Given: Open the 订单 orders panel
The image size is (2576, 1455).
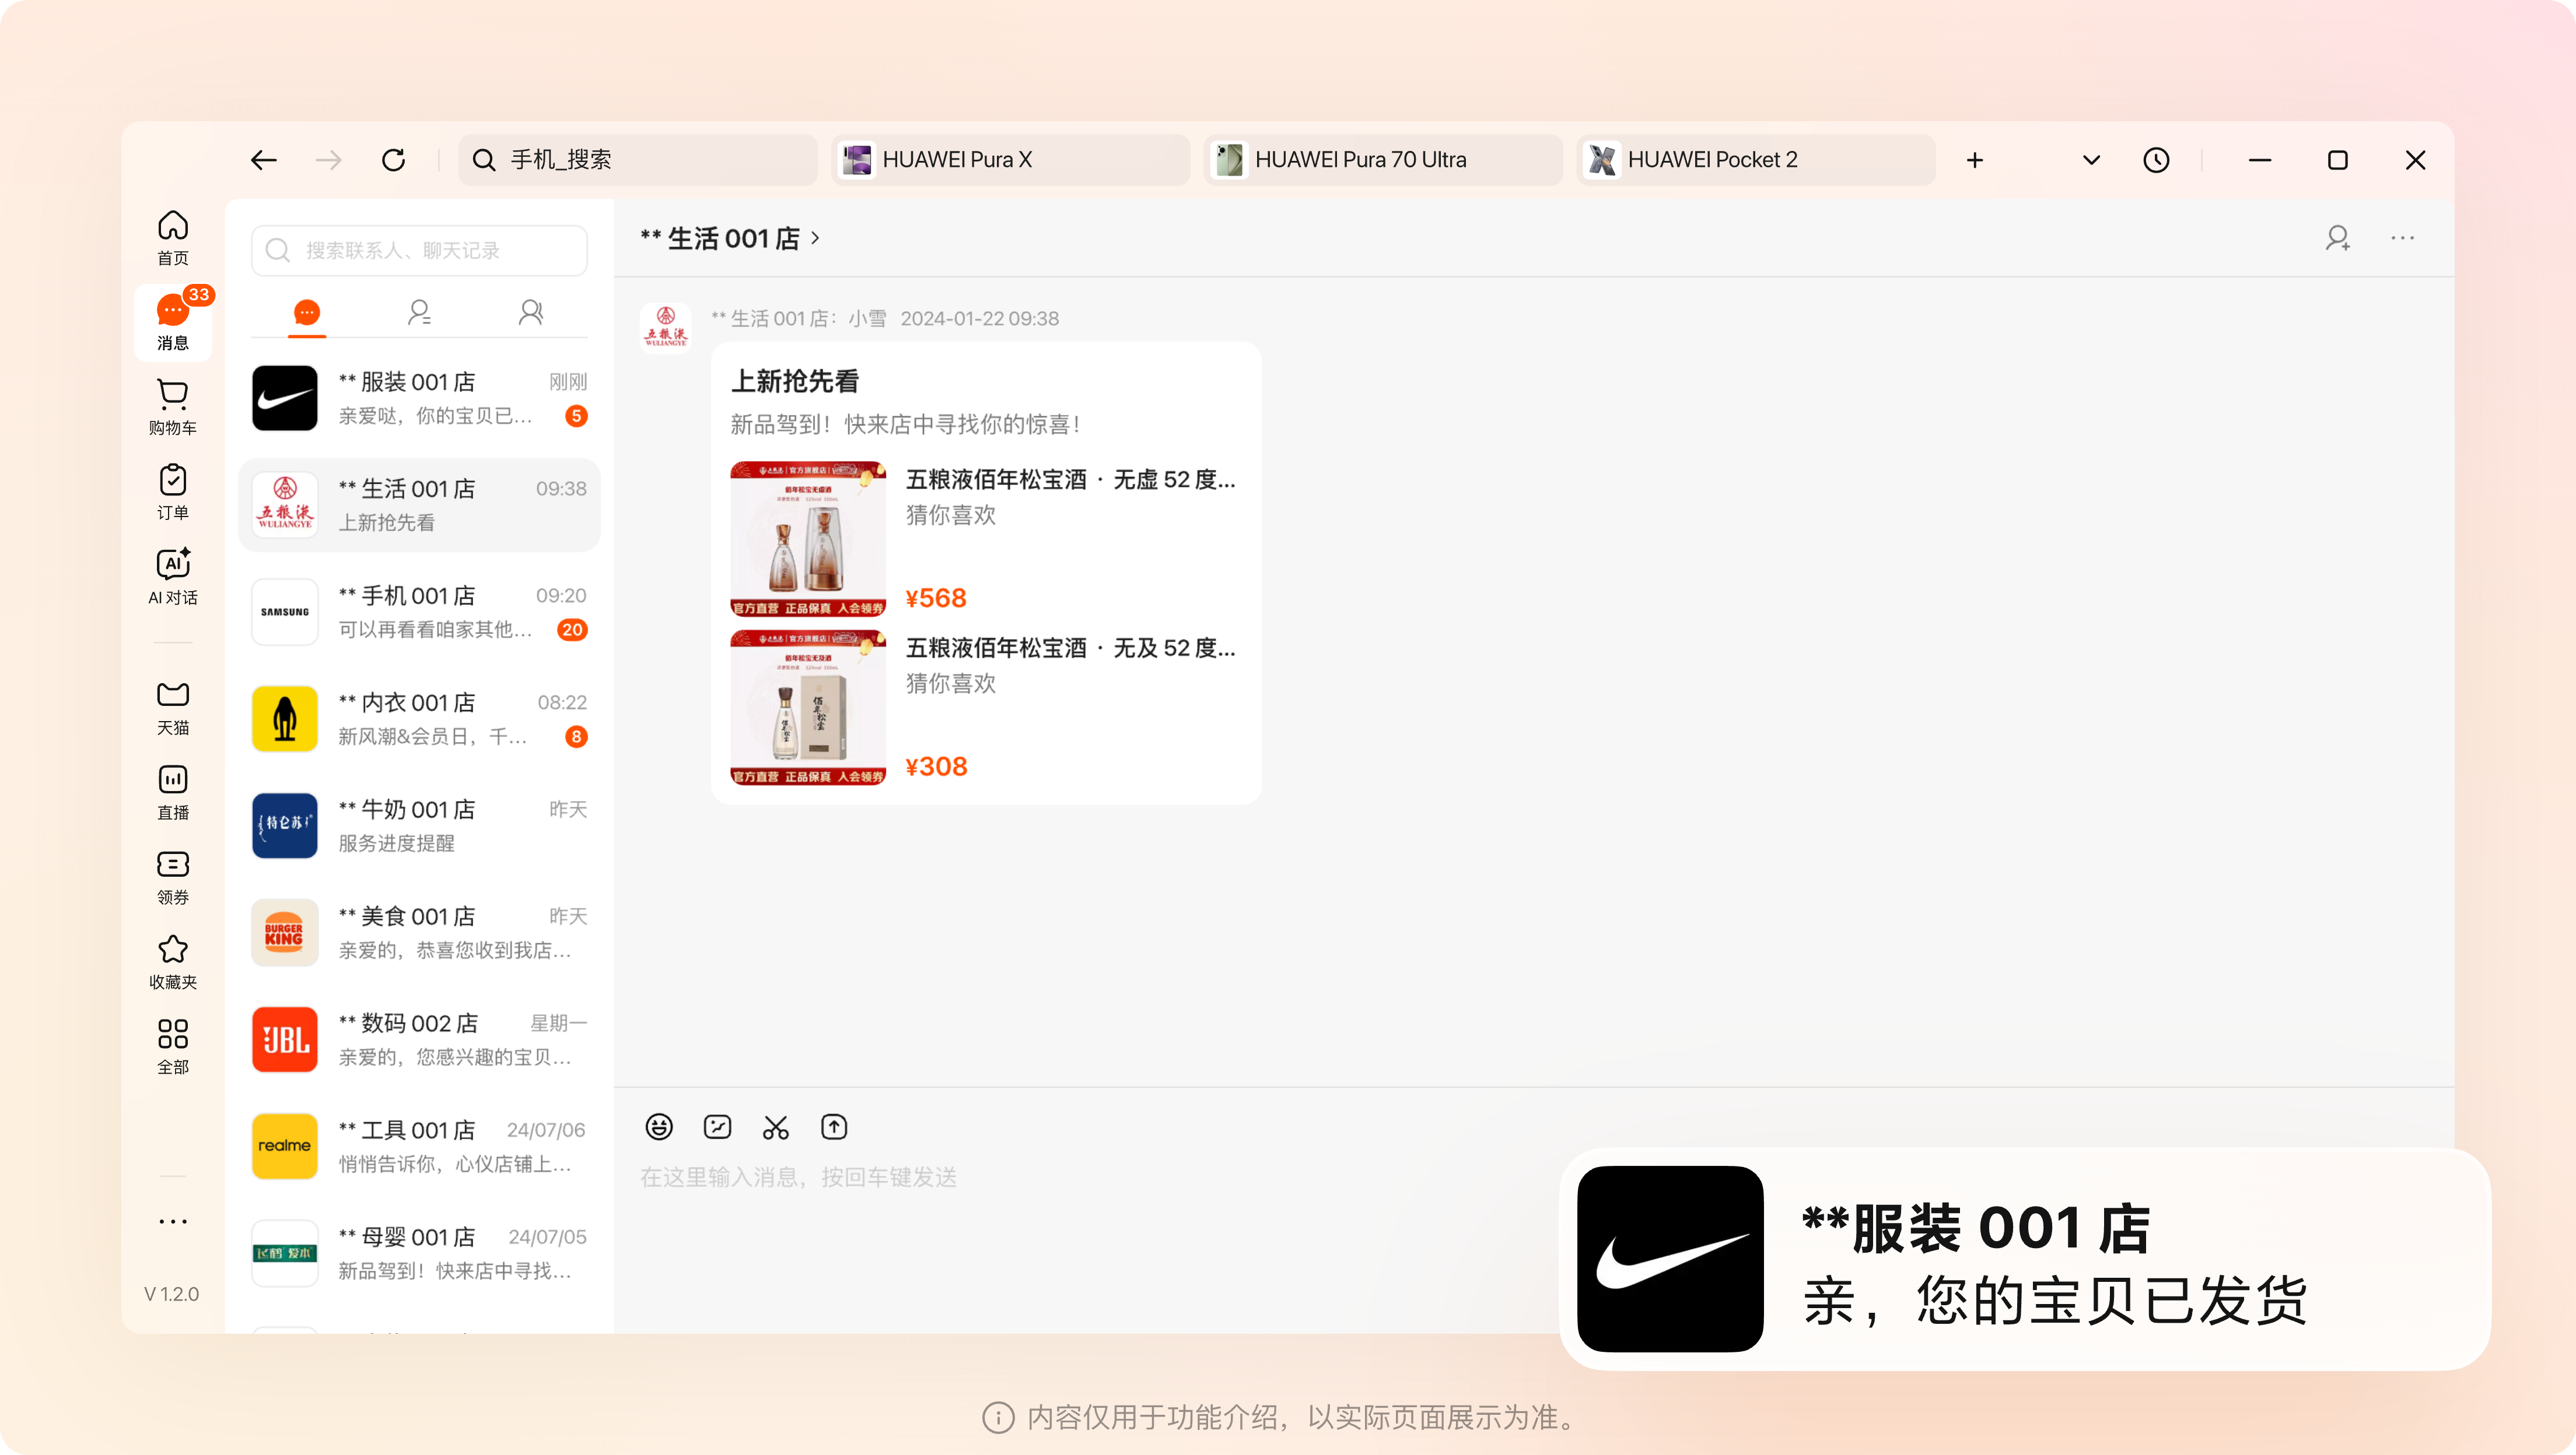Looking at the screenshot, I should click(172, 490).
